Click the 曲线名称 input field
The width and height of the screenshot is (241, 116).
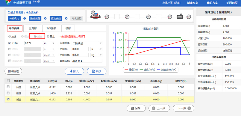pos(87,61)
